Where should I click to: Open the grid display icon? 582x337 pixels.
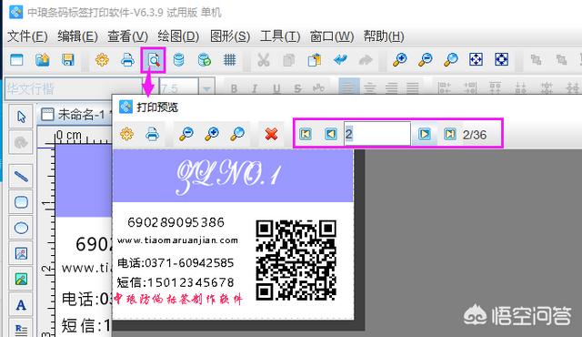click(229, 60)
